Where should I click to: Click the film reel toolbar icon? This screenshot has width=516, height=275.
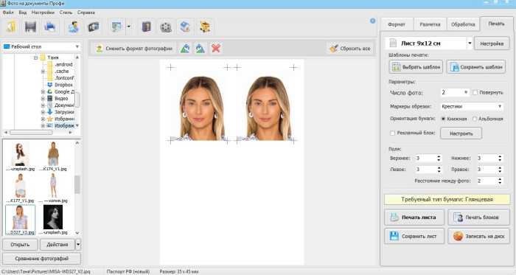click(x=166, y=27)
